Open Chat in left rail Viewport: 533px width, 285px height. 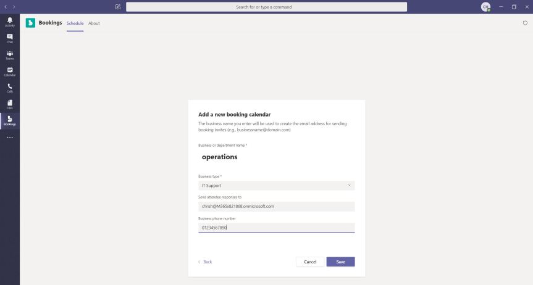[9, 39]
